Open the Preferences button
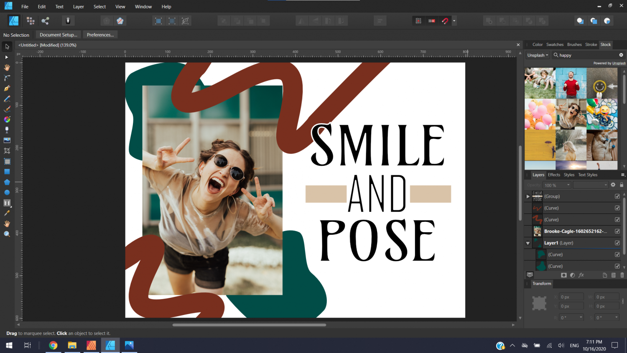Viewport: 627px width, 353px height. point(100,35)
